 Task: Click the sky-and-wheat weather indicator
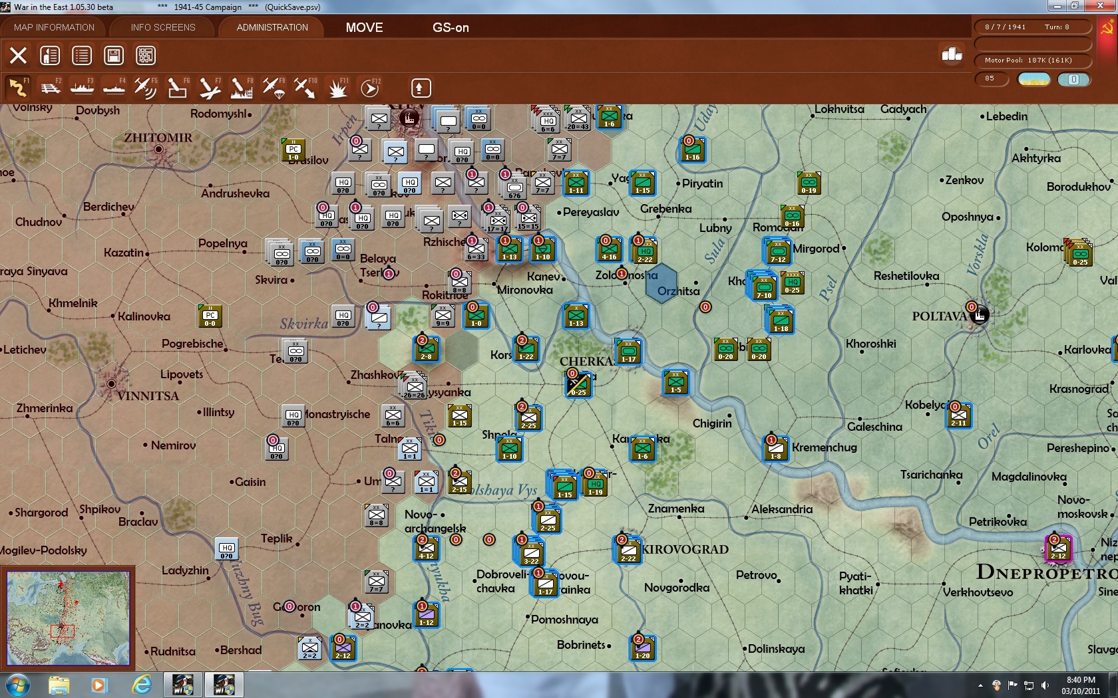click(x=1034, y=80)
